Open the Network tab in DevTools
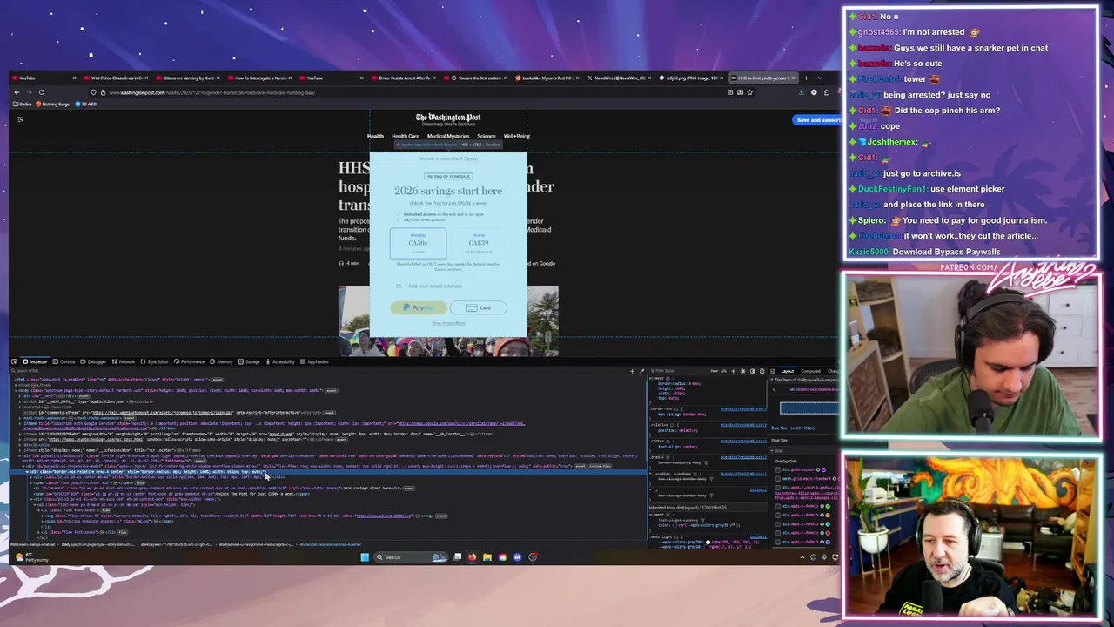1114x627 pixels. (125, 361)
